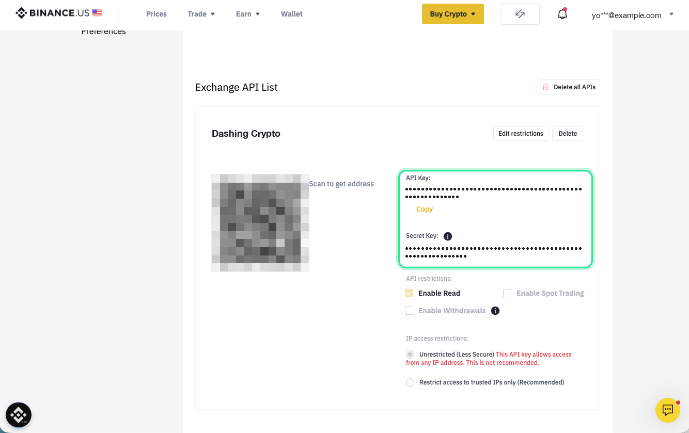Click Delete all APIs button

pos(569,87)
